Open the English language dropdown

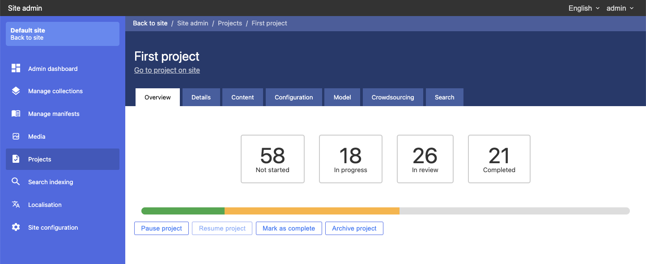(584, 8)
